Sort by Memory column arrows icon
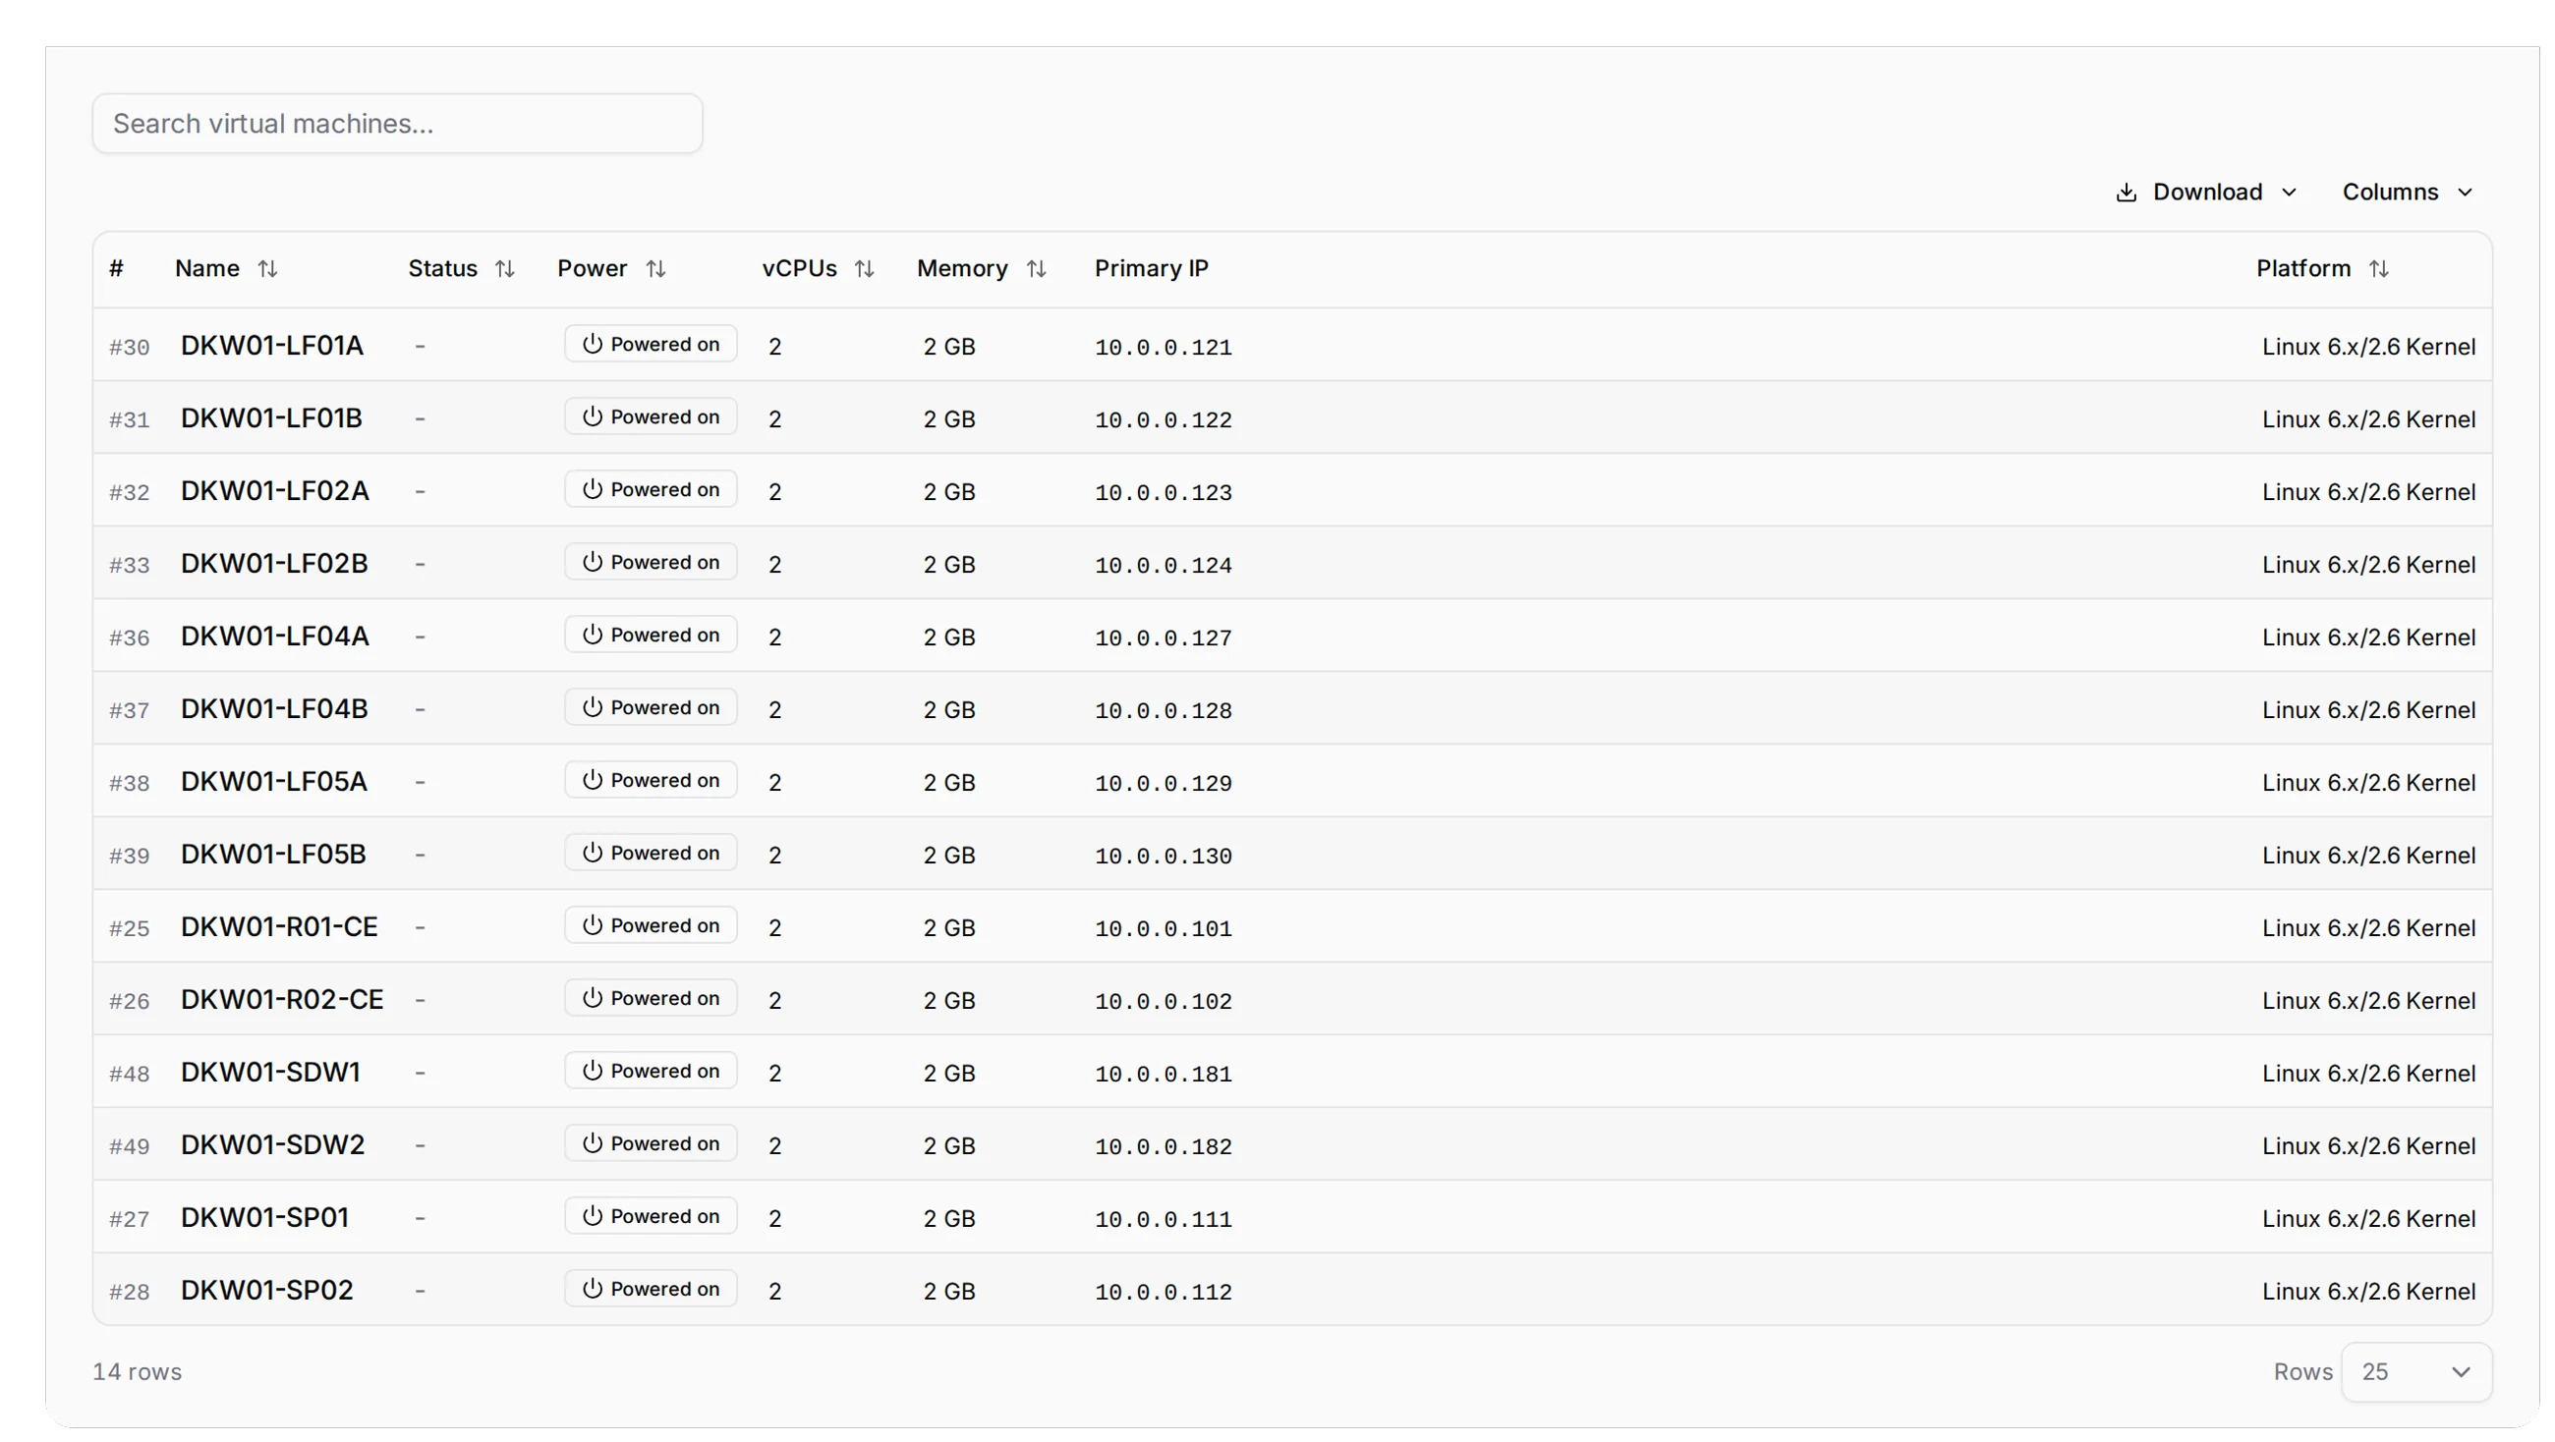This screenshot has width=2555, height=1442. point(1037,269)
